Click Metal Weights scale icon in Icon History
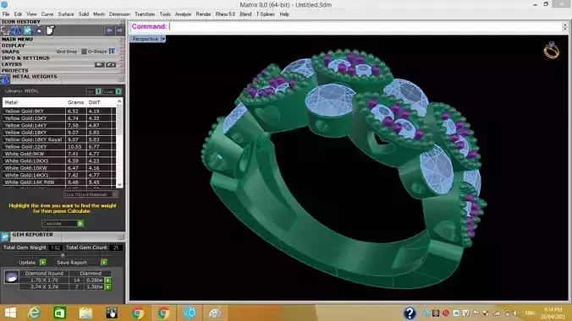This screenshot has width=572, height=321. tap(16, 30)
